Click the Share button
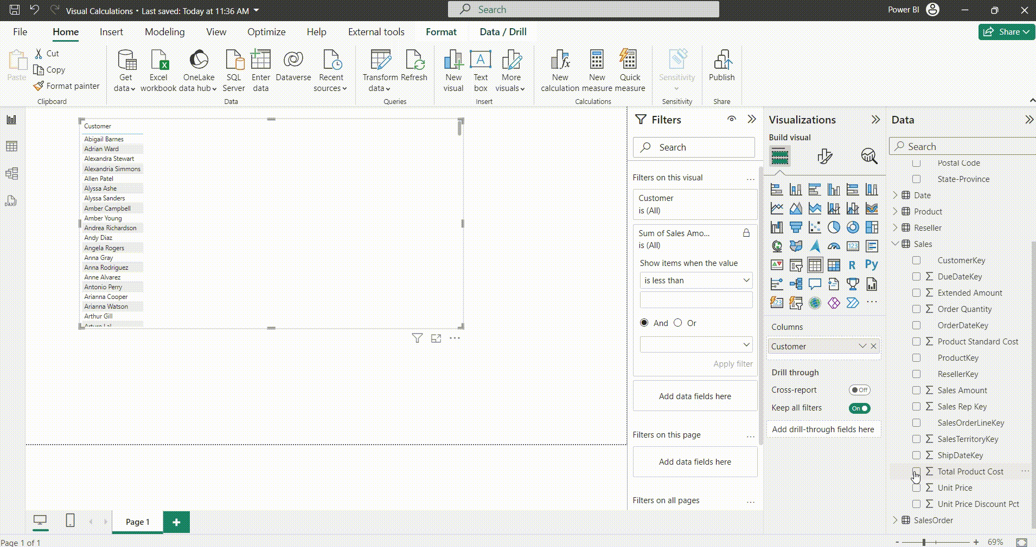This screenshot has width=1036, height=547. pos(1006,32)
